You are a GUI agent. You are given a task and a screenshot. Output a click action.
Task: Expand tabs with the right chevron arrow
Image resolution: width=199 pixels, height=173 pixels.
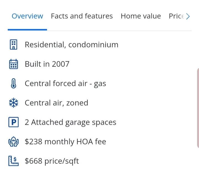click(188, 16)
